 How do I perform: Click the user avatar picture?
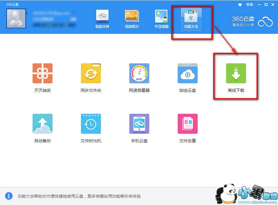click(16, 18)
